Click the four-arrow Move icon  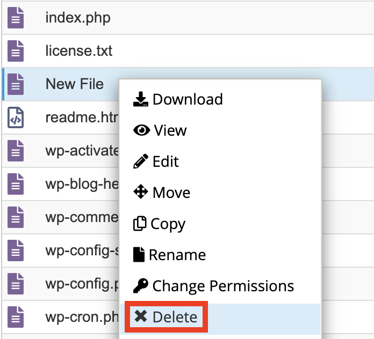click(140, 191)
